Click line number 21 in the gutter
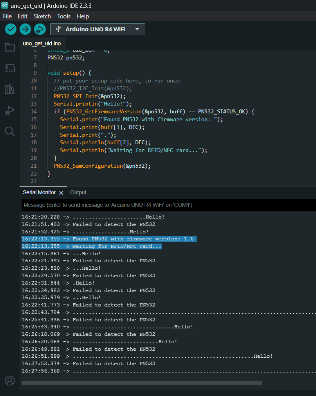 [33, 166]
